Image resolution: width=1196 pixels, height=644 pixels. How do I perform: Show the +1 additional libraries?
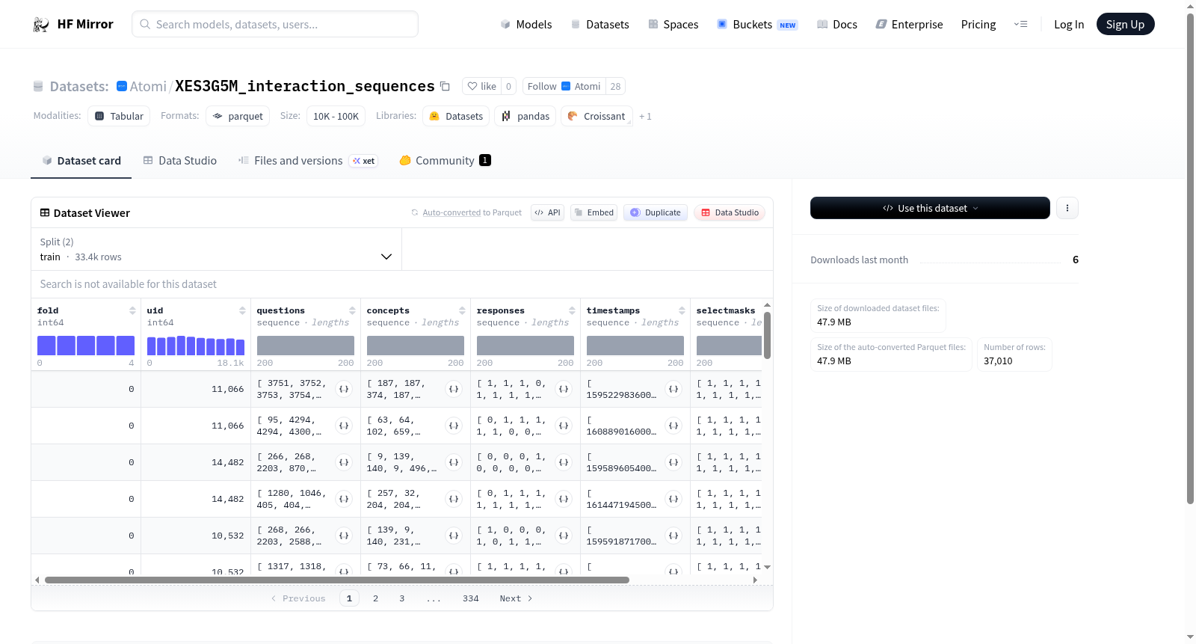pyautogui.click(x=645, y=117)
